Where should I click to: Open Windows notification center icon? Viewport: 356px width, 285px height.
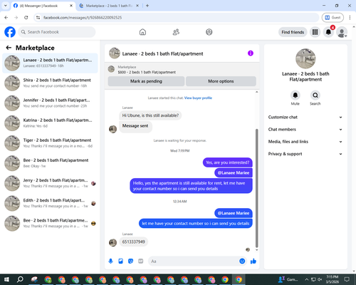(347, 279)
